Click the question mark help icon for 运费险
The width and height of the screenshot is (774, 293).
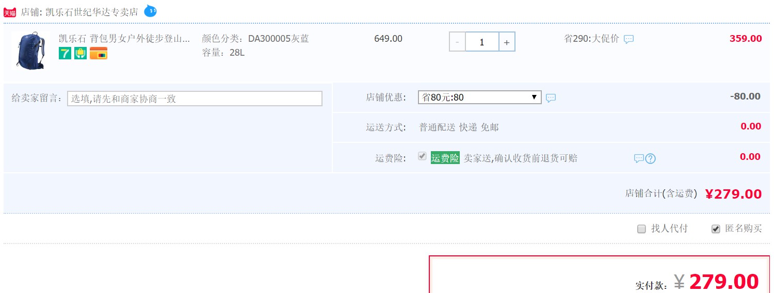(651, 159)
